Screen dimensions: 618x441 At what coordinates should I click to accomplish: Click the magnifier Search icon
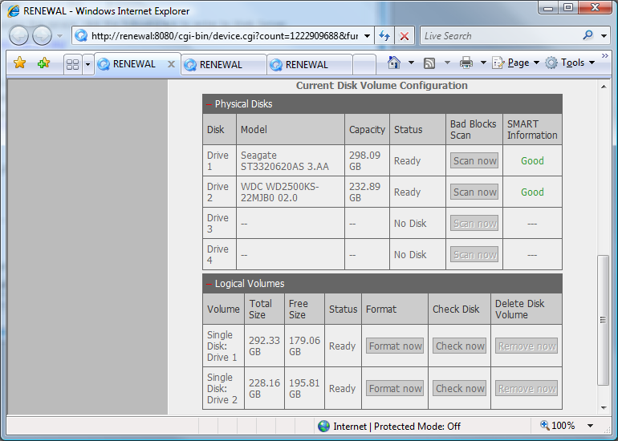point(588,36)
